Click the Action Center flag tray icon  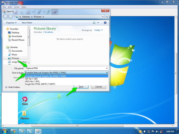pos(153,131)
